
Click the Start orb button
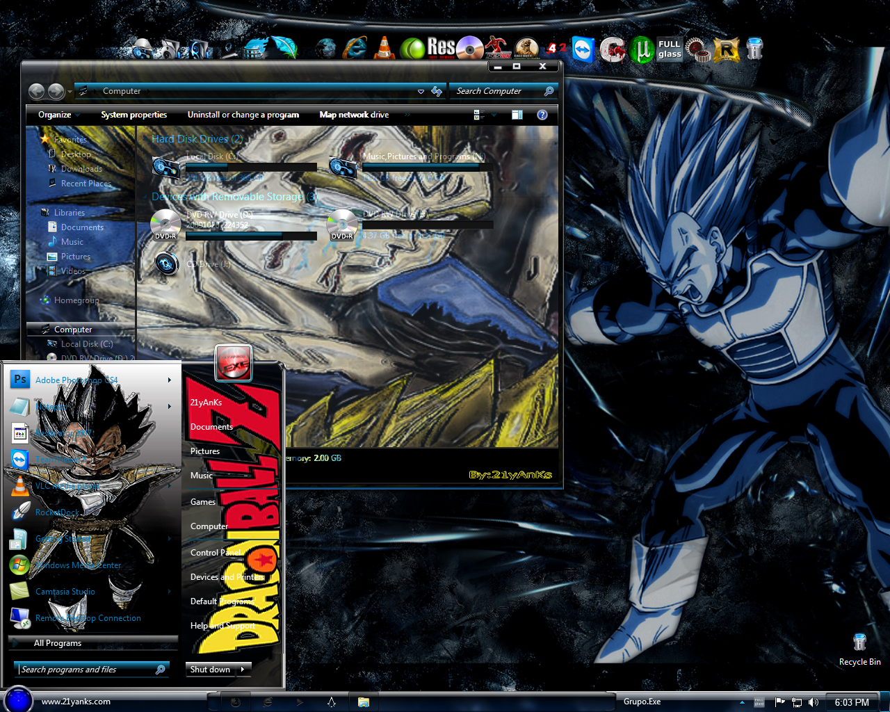click(x=18, y=699)
